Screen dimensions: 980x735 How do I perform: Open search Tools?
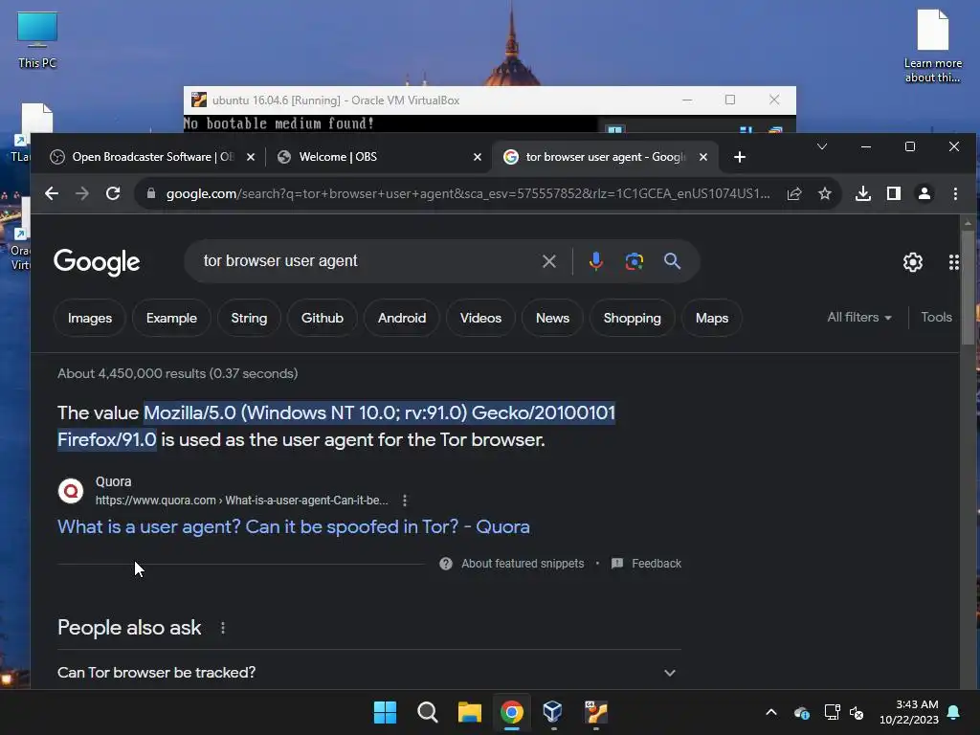coord(936,318)
